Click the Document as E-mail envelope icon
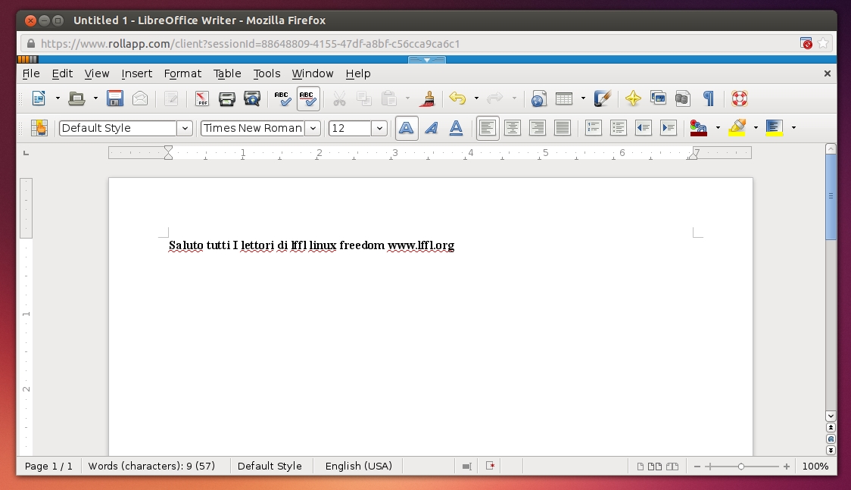 140,98
